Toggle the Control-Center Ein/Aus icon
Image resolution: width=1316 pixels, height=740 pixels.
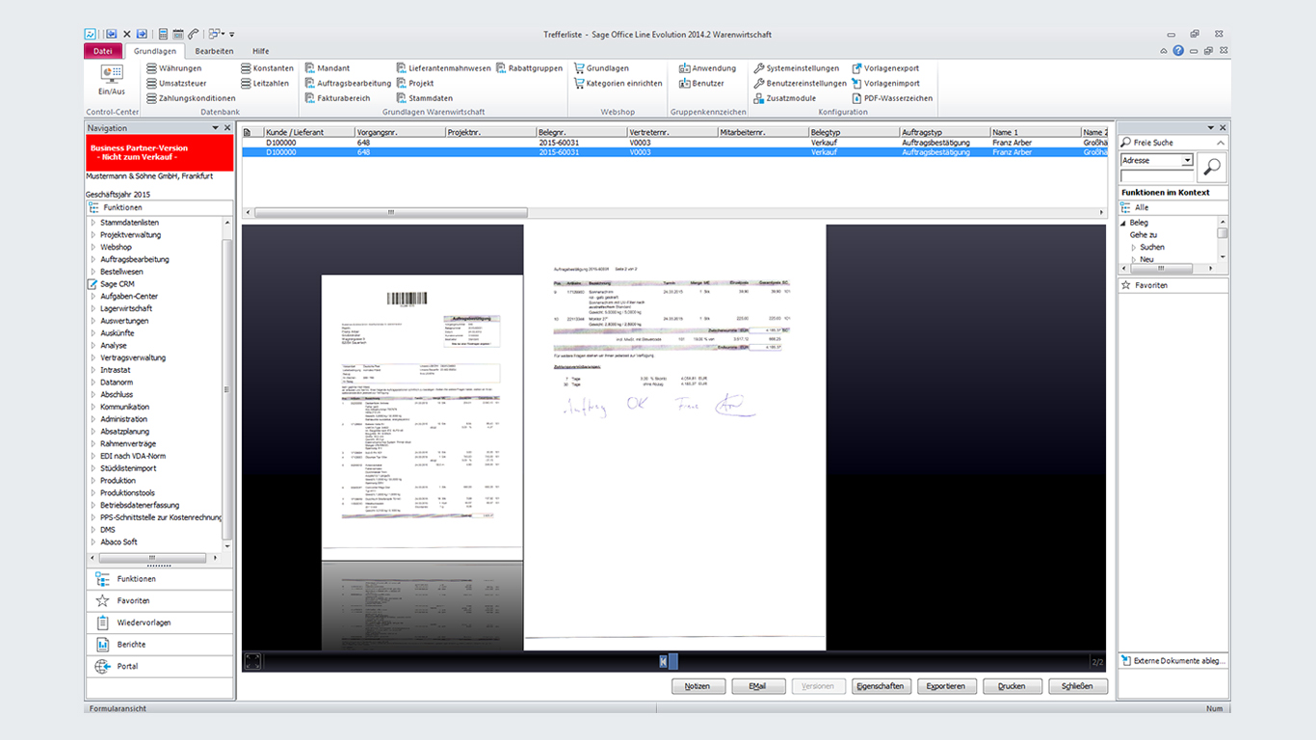coord(112,80)
